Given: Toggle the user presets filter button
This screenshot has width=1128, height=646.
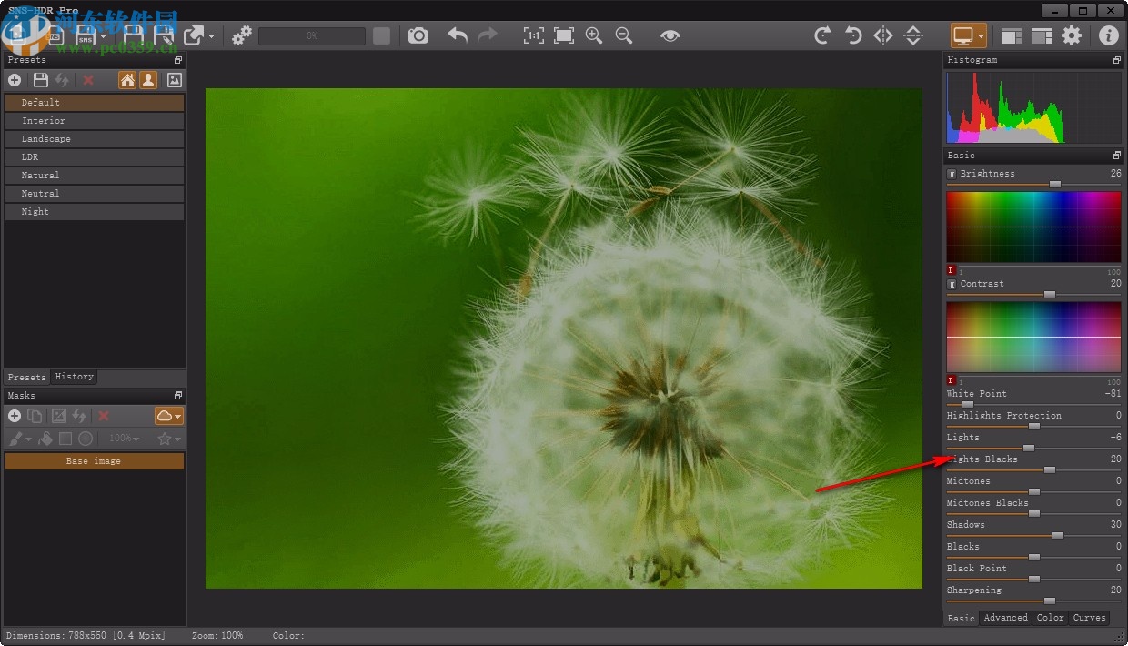Looking at the screenshot, I should [147, 80].
